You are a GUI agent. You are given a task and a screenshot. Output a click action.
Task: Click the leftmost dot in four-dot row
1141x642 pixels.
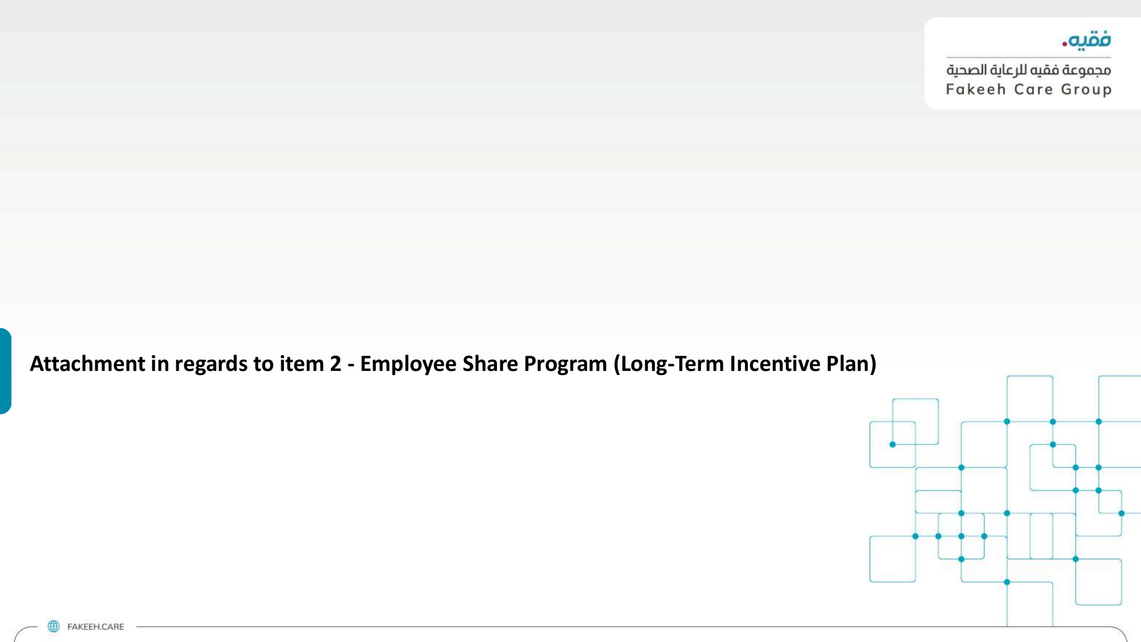tap(915, 536)
